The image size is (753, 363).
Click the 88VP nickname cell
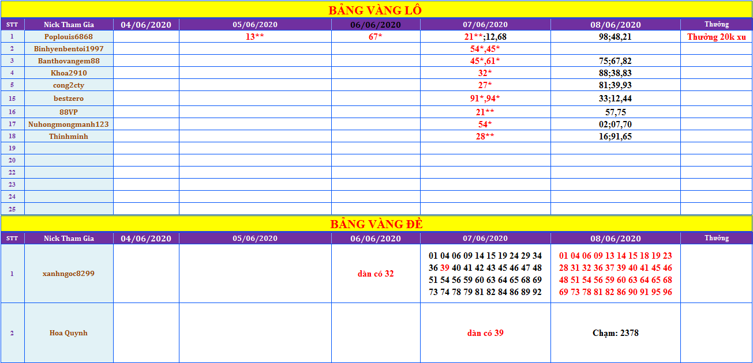click(69, 112)
